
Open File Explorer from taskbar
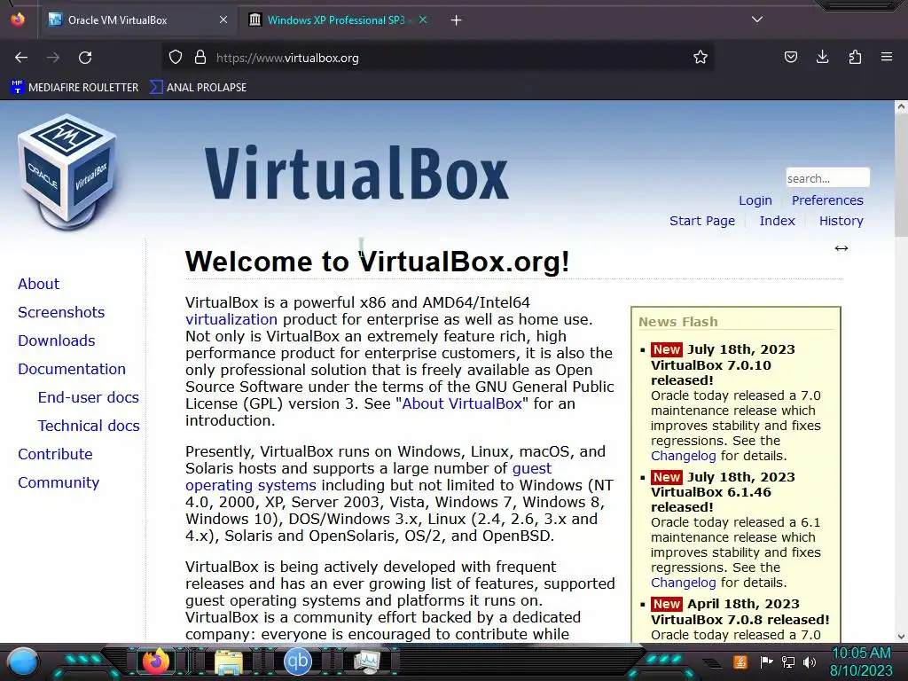228,661
